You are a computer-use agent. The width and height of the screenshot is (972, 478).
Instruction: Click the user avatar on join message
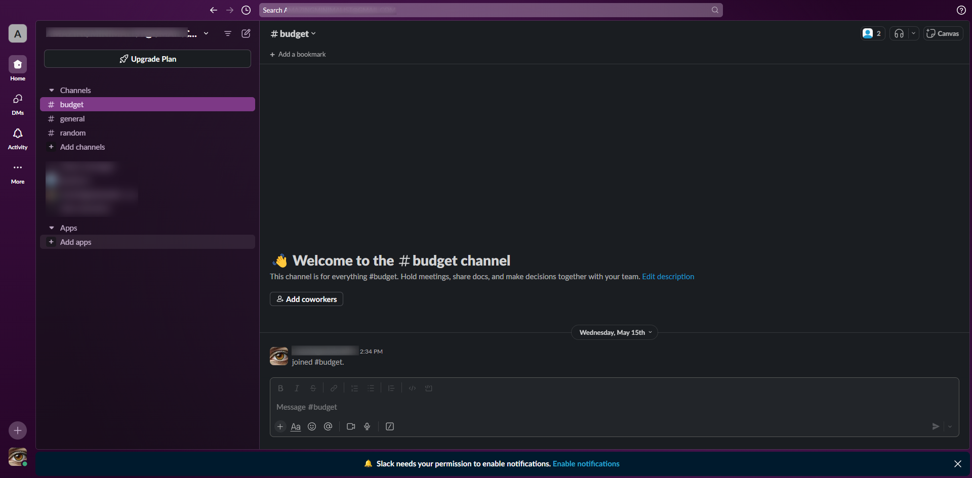click(x=279, y=356)
